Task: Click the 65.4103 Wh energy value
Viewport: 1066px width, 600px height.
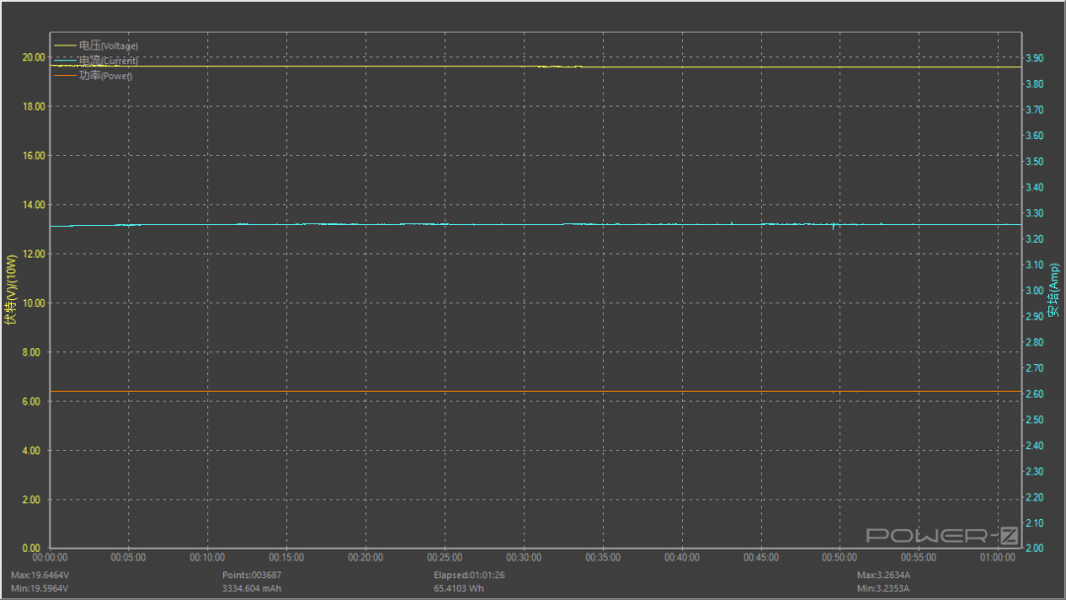Action: (x=459, y=588)
